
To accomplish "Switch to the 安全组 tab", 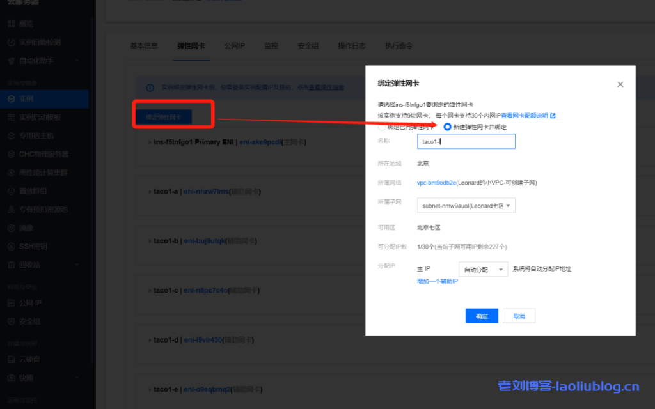I will 308,46.
